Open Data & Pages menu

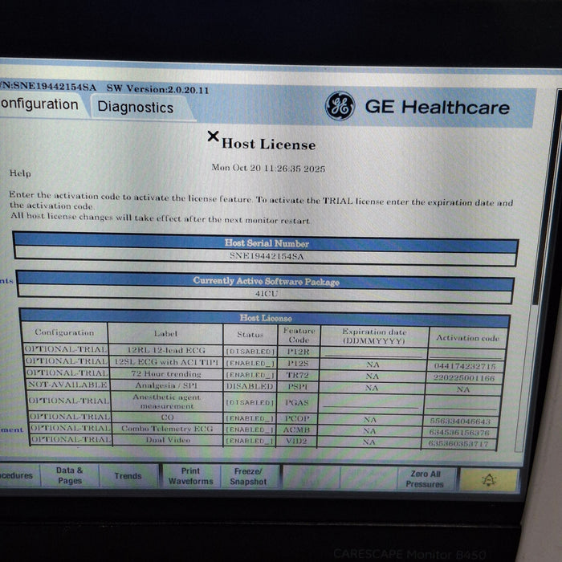(x=70, y=475)
